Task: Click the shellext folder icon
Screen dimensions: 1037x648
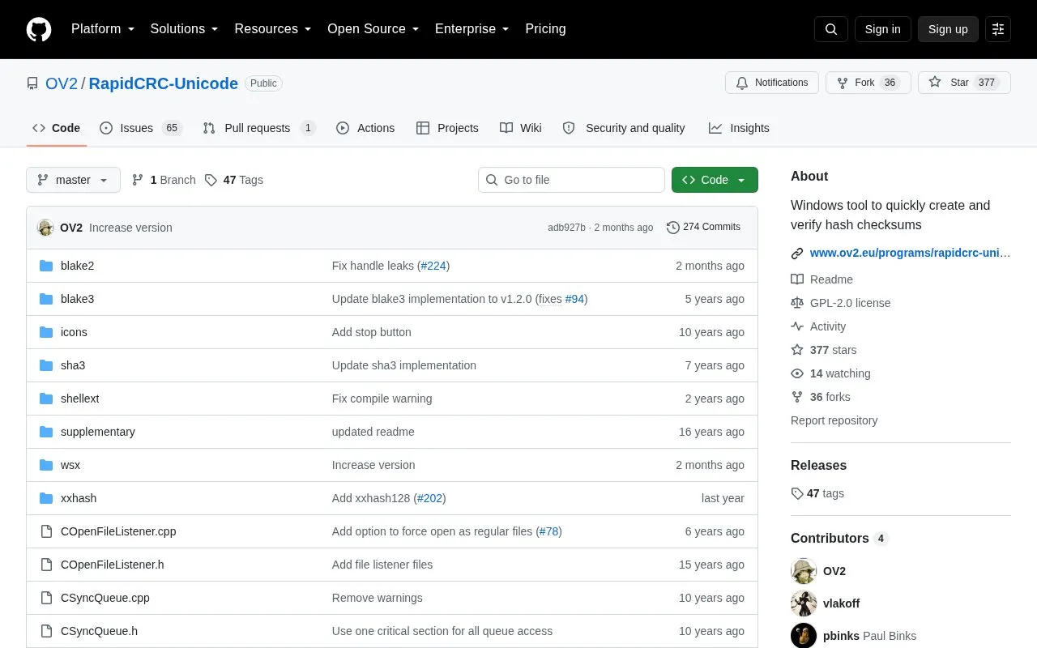Action: pos(46,399)
